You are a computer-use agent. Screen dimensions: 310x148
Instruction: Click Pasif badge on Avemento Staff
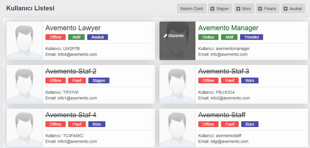pyautogui.click(x=230, y=124)
